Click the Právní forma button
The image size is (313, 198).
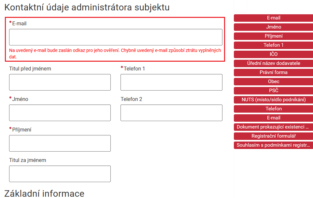coord(273,72)
